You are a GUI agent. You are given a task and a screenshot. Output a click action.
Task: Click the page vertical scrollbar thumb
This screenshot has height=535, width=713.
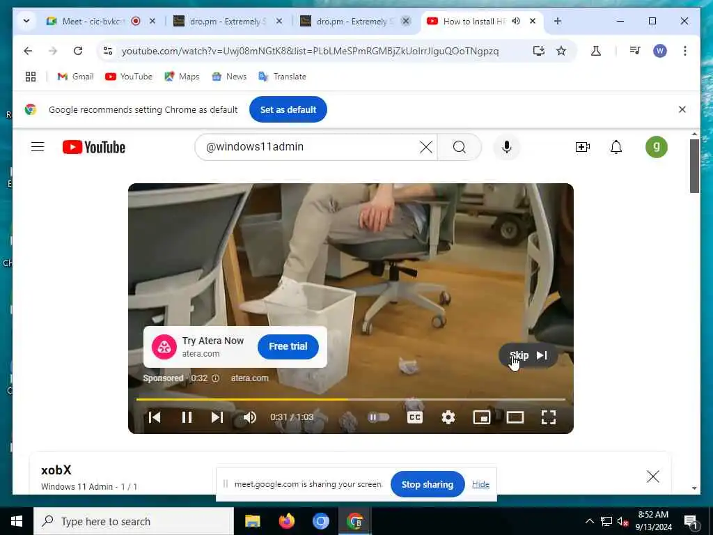tap(694, 166)
